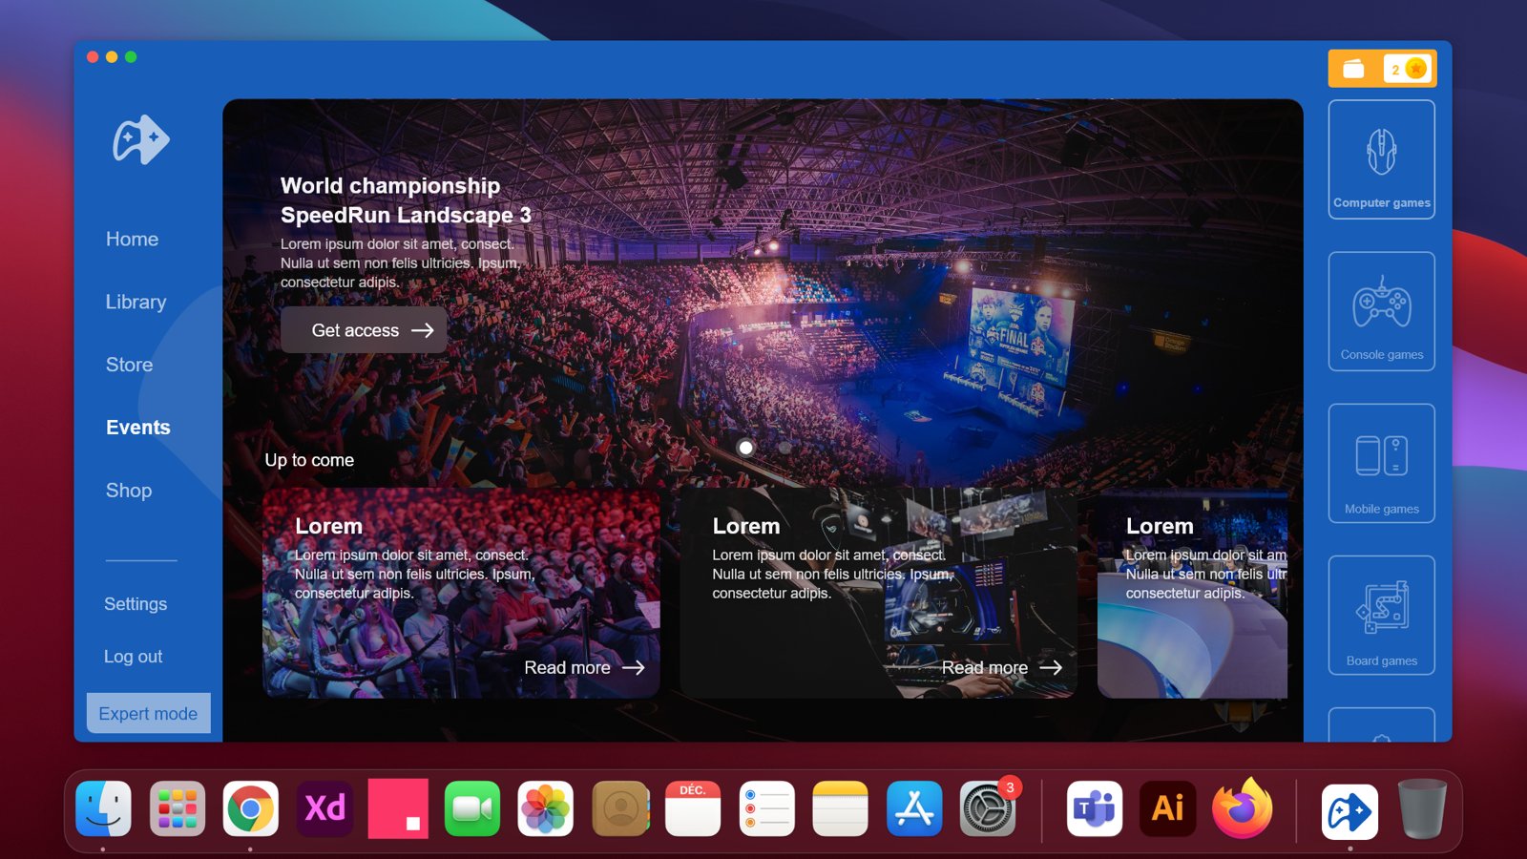Click the Get access button

click(x=364, y=330)
